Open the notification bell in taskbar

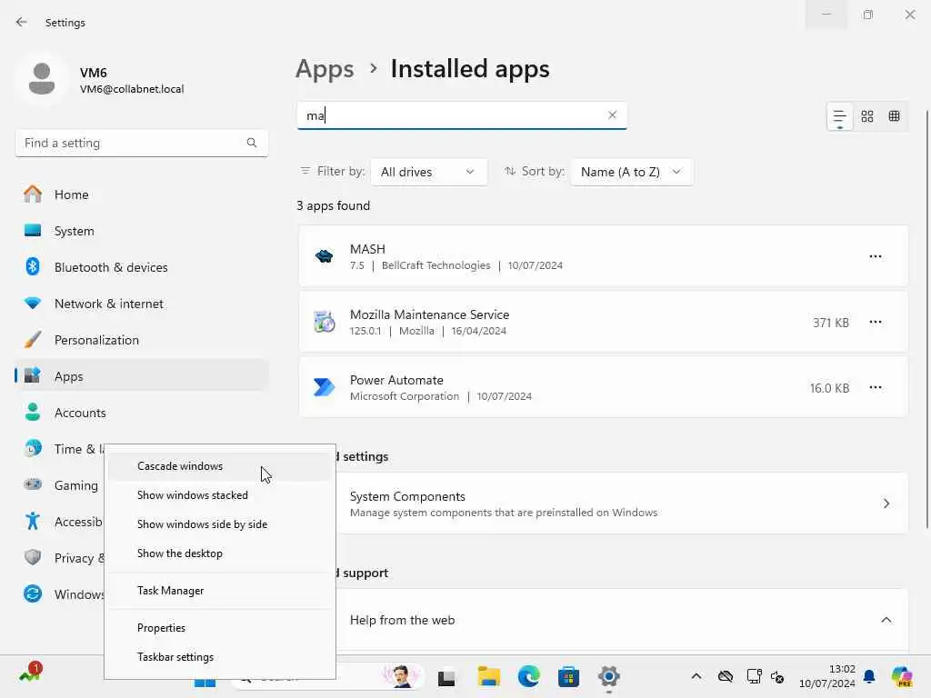pos(869,676)
